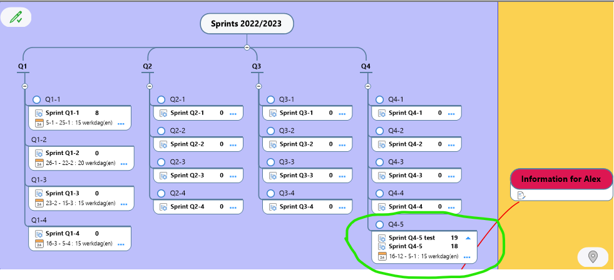Toggle the Q3-4 completion circle
614x280 pixels.
pyautogui.click(x=270, y=194)
